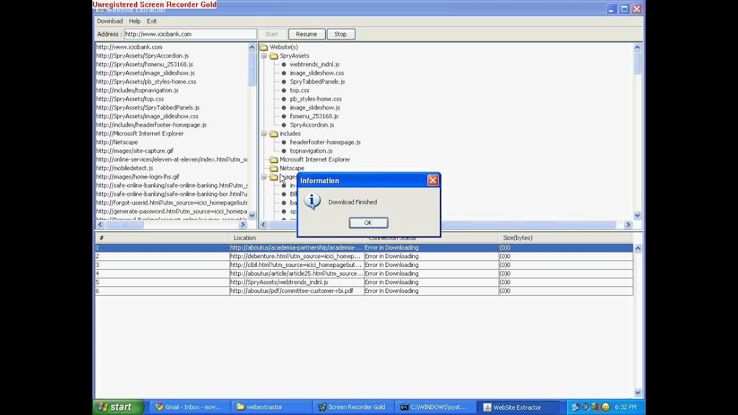Screen dimensions: 738x415
Task: Click the Address input field
Action: 190,34
